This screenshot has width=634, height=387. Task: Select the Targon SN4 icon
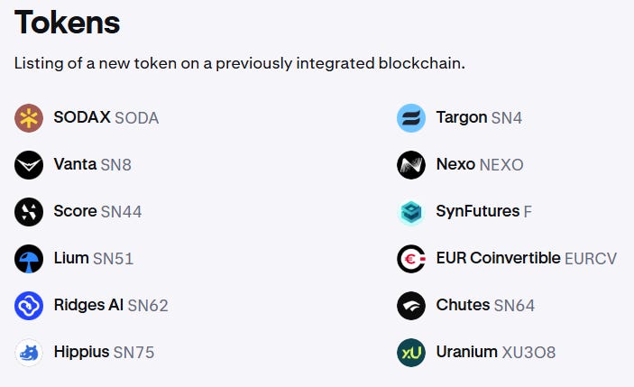(x=411, y=118)
